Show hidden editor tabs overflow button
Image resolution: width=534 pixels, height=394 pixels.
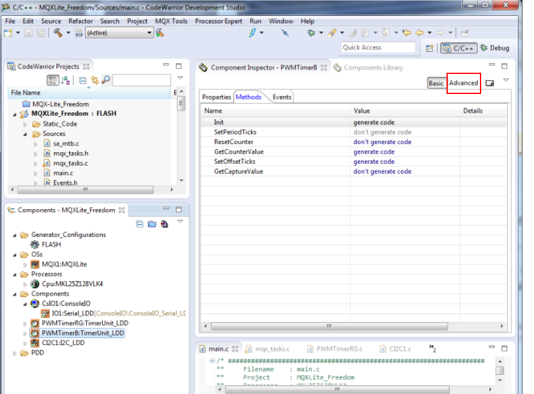pos(433,348)
